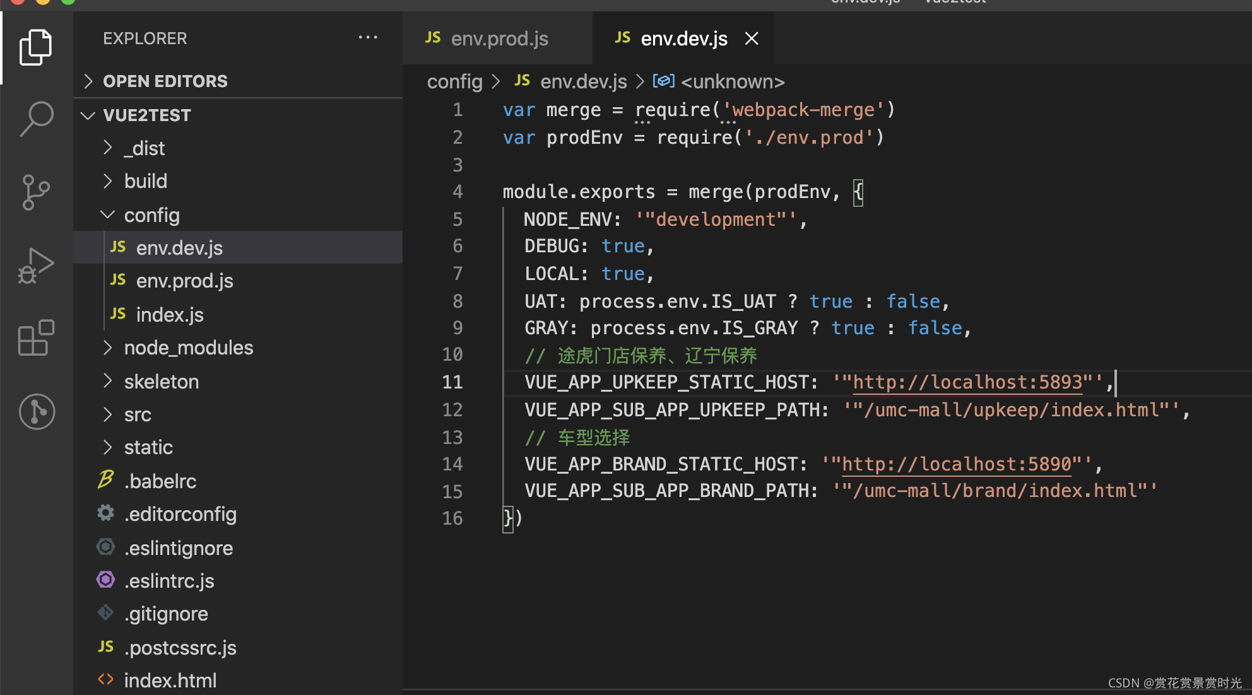Switch to the env.prod.js tab
Viewport: 1252px width, 695px height.
coord(499,38)
